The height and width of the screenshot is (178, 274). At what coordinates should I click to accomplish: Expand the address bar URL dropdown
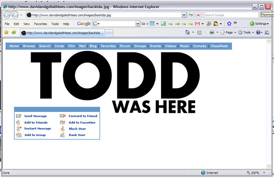pyautogui.click(x=184, y=15)
